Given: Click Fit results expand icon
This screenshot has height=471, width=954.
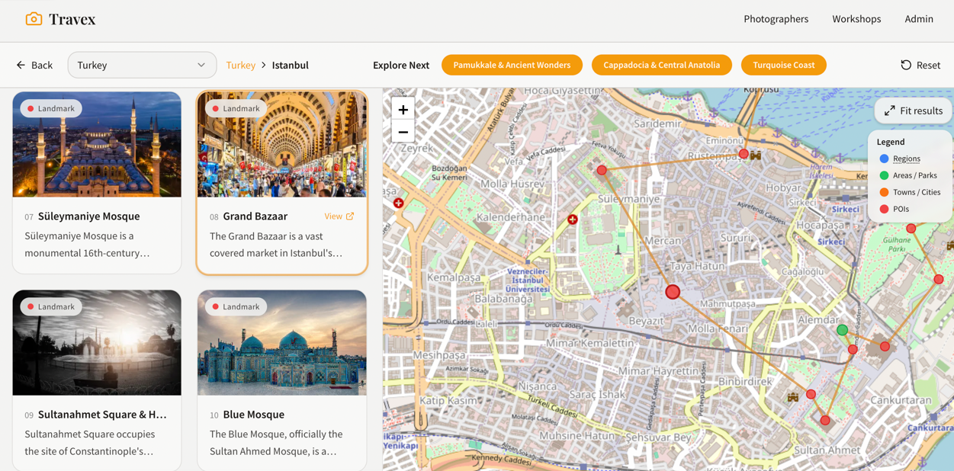Looking at the screenshot, I should pyautogui.click(x=890, y=111).
